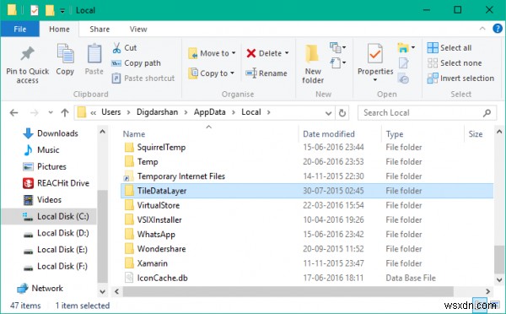Viewport: 506px width, 314px height.
Task: Click the Copy path icon
Action: [116, 63]
